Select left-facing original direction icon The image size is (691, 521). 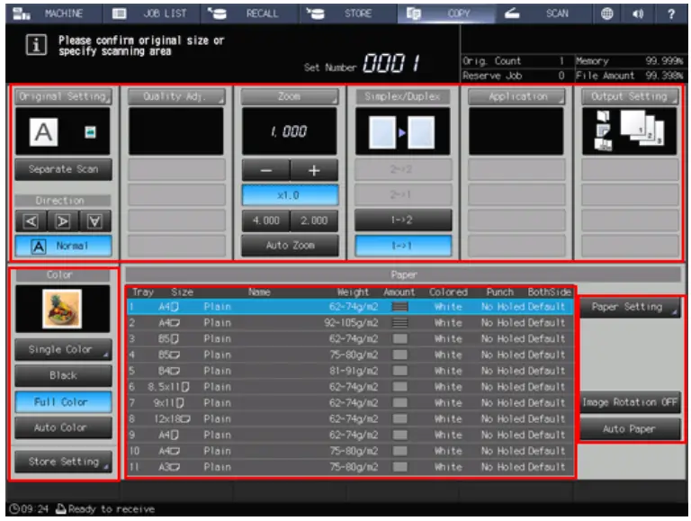[x=31, y=220]
